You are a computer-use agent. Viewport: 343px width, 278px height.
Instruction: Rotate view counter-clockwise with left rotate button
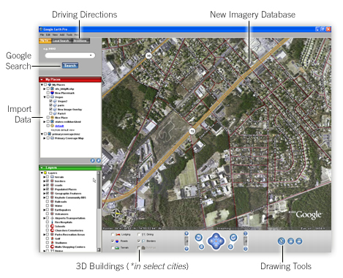coord(199,237)
